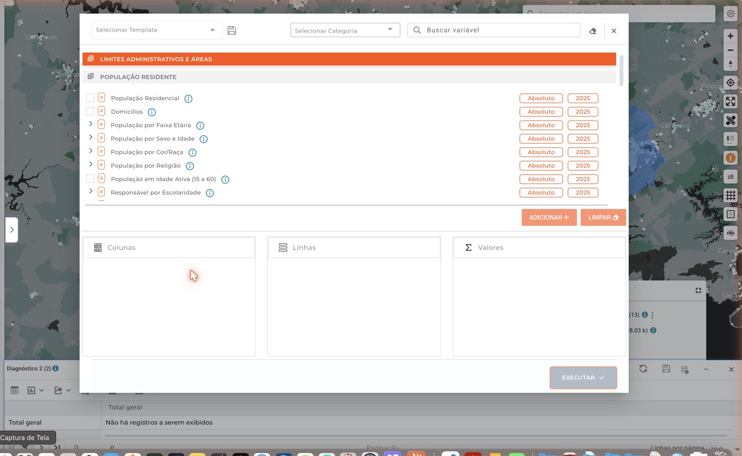Check the População Residencial checkbox

coord(90,98)
